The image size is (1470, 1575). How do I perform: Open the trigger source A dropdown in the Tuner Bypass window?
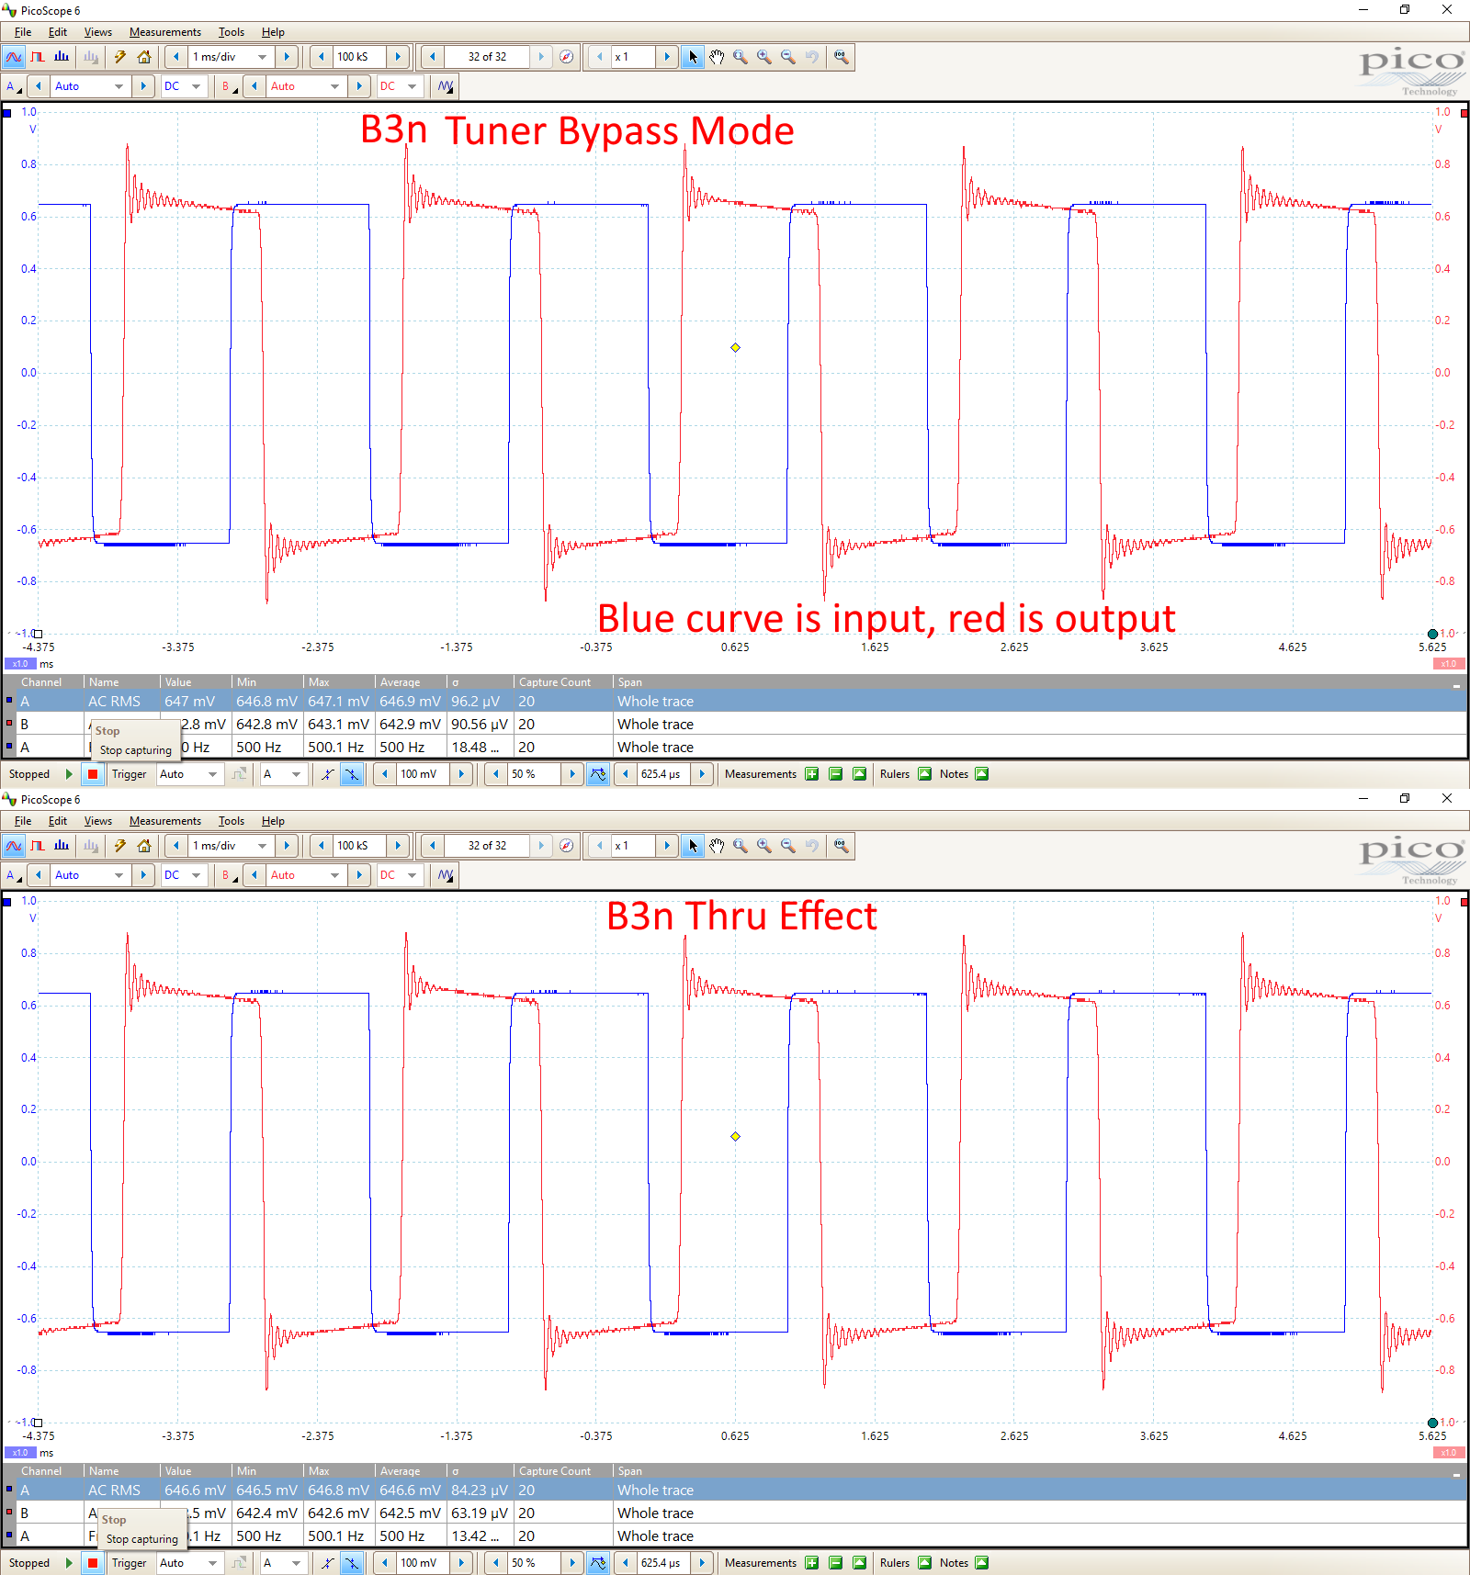pos(282,774)
